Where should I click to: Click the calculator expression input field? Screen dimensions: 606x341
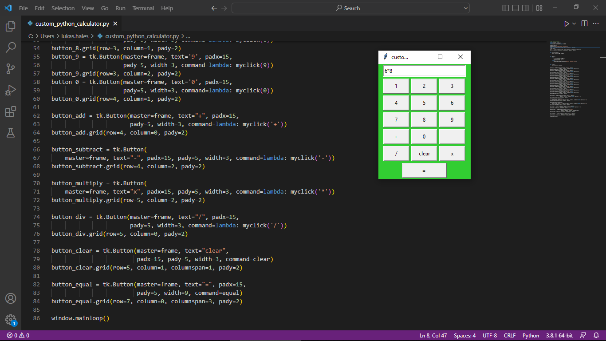424,71
